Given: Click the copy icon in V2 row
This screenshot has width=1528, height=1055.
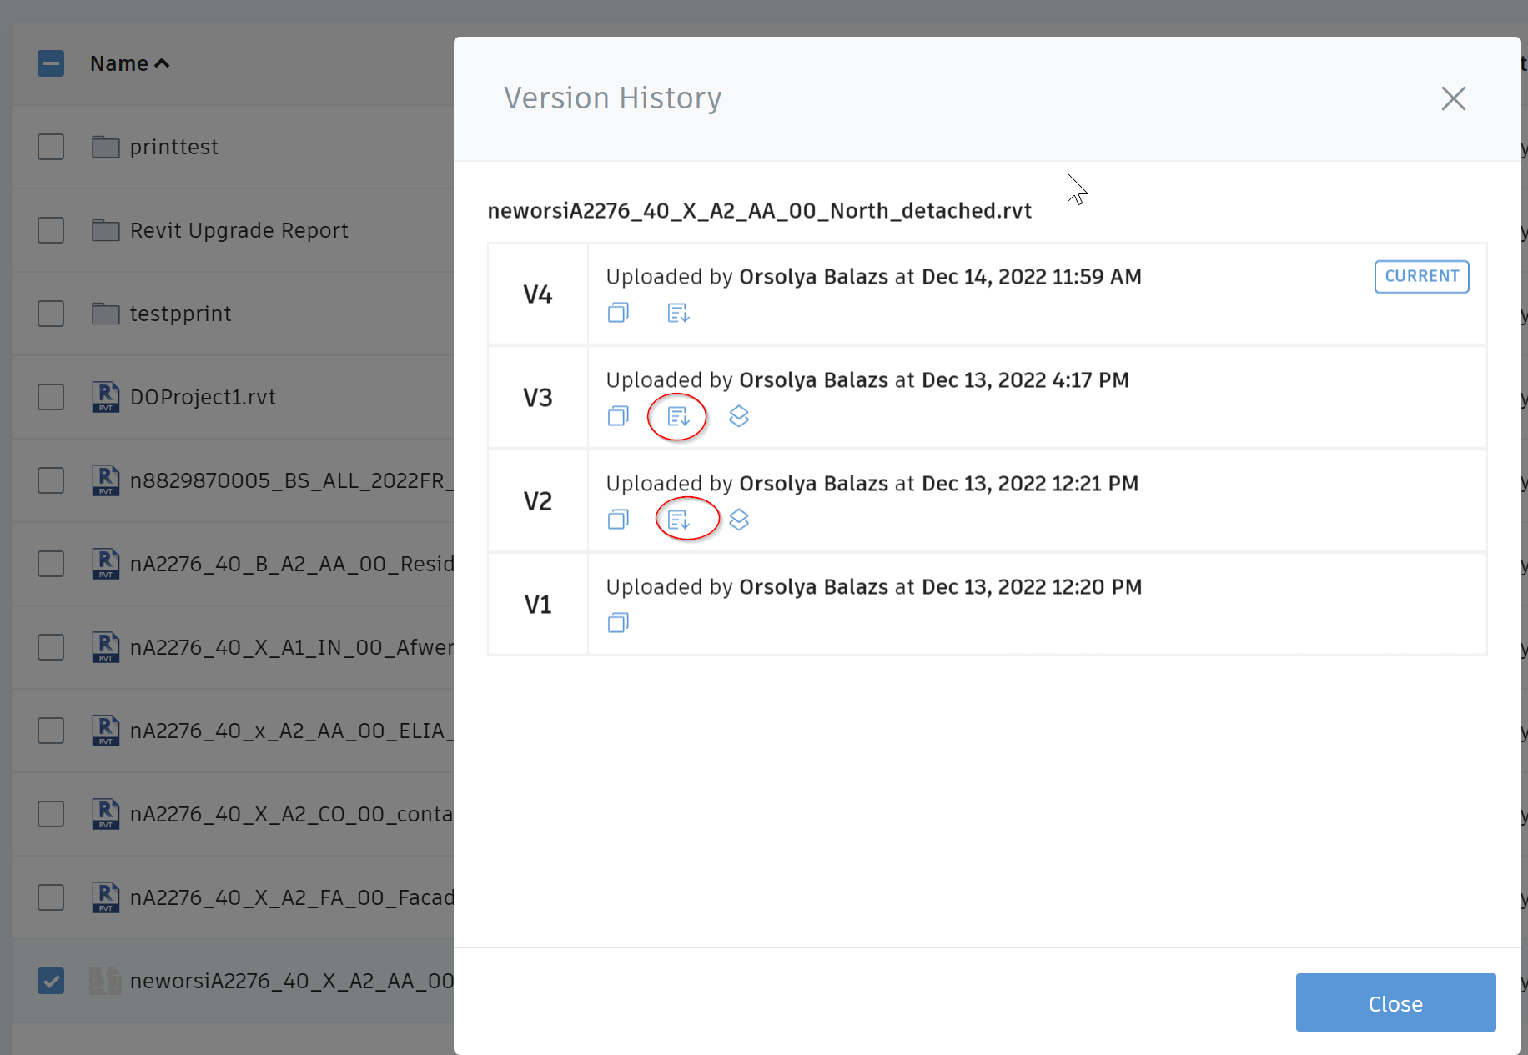Looking at the screenshot, I should click(618, 520).
